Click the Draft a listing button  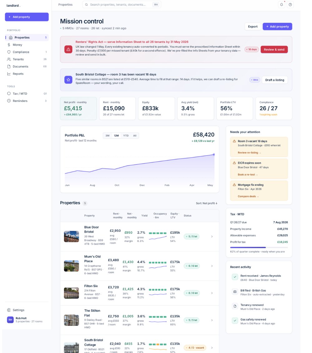coord(275,80)
